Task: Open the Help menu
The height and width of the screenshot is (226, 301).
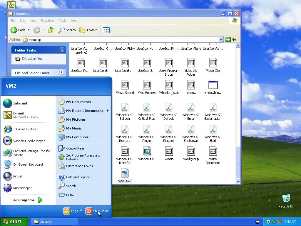Action: point(74,21)
